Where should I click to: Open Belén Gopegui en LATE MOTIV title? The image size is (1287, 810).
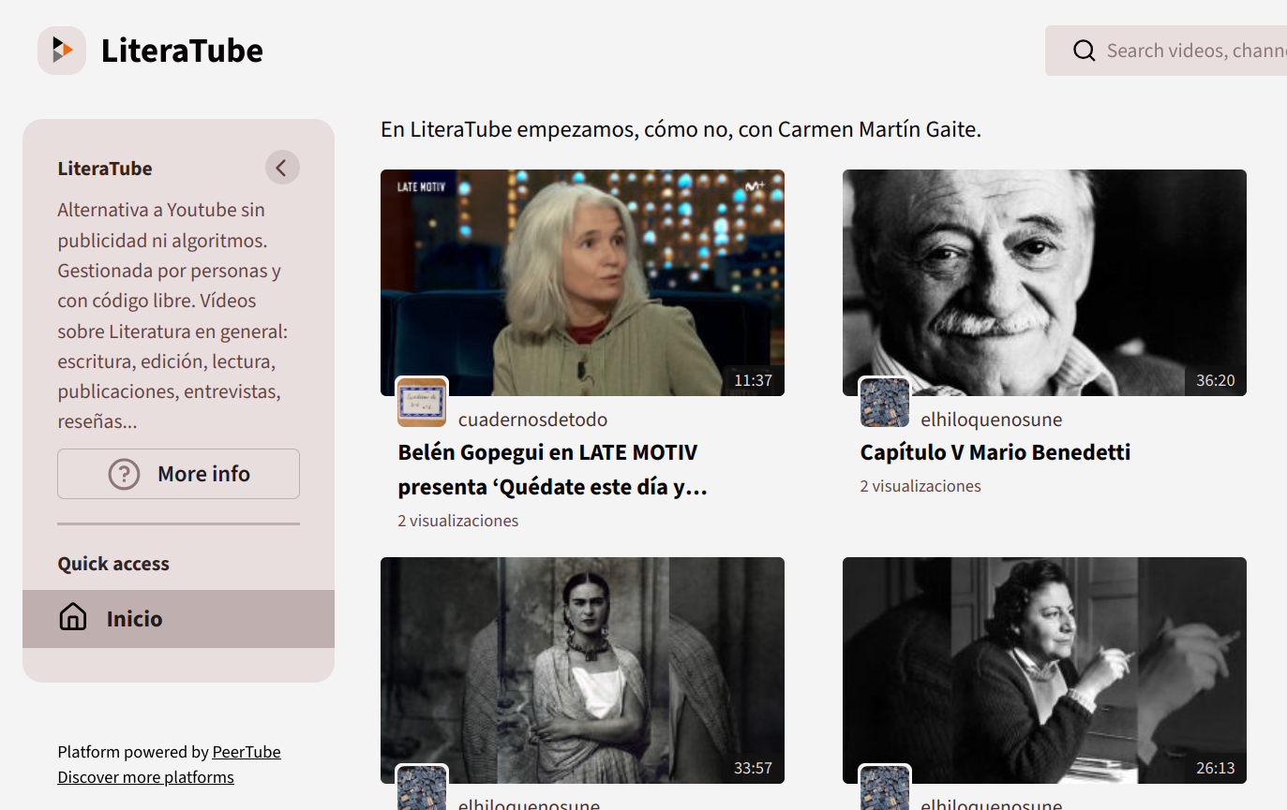[552, 470]
